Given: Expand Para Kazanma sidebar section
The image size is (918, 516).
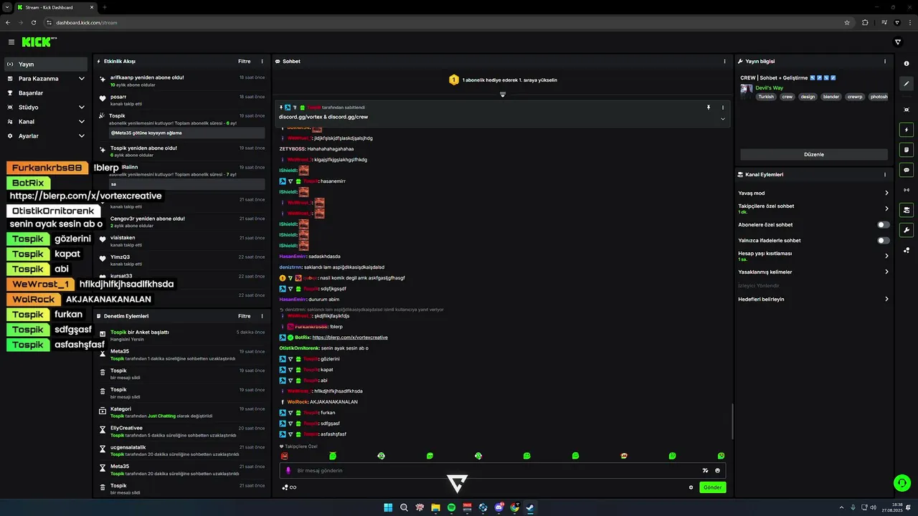Looking at the screenshot, I should click(82, 78).
